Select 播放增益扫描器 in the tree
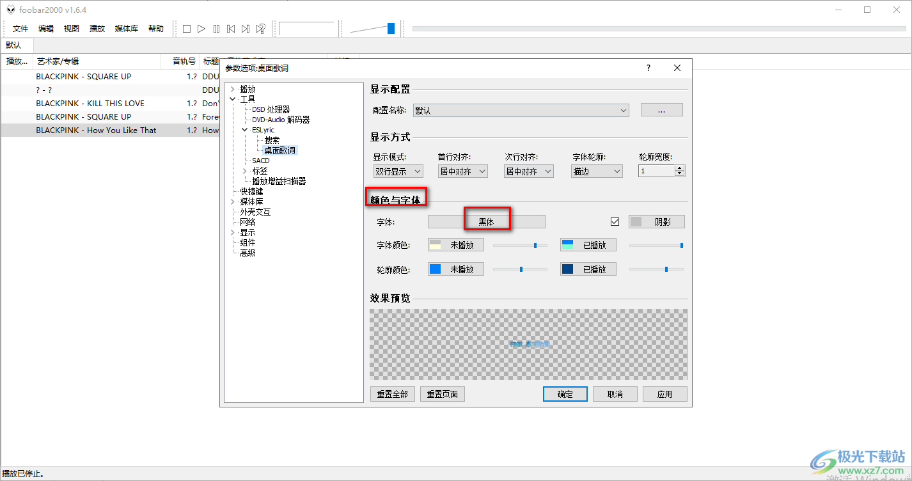The image size is (912, 481). (279, 181)
